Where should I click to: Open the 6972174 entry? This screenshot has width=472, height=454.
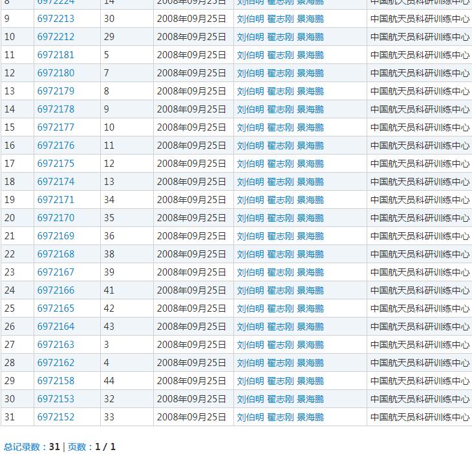pos(56,182)
